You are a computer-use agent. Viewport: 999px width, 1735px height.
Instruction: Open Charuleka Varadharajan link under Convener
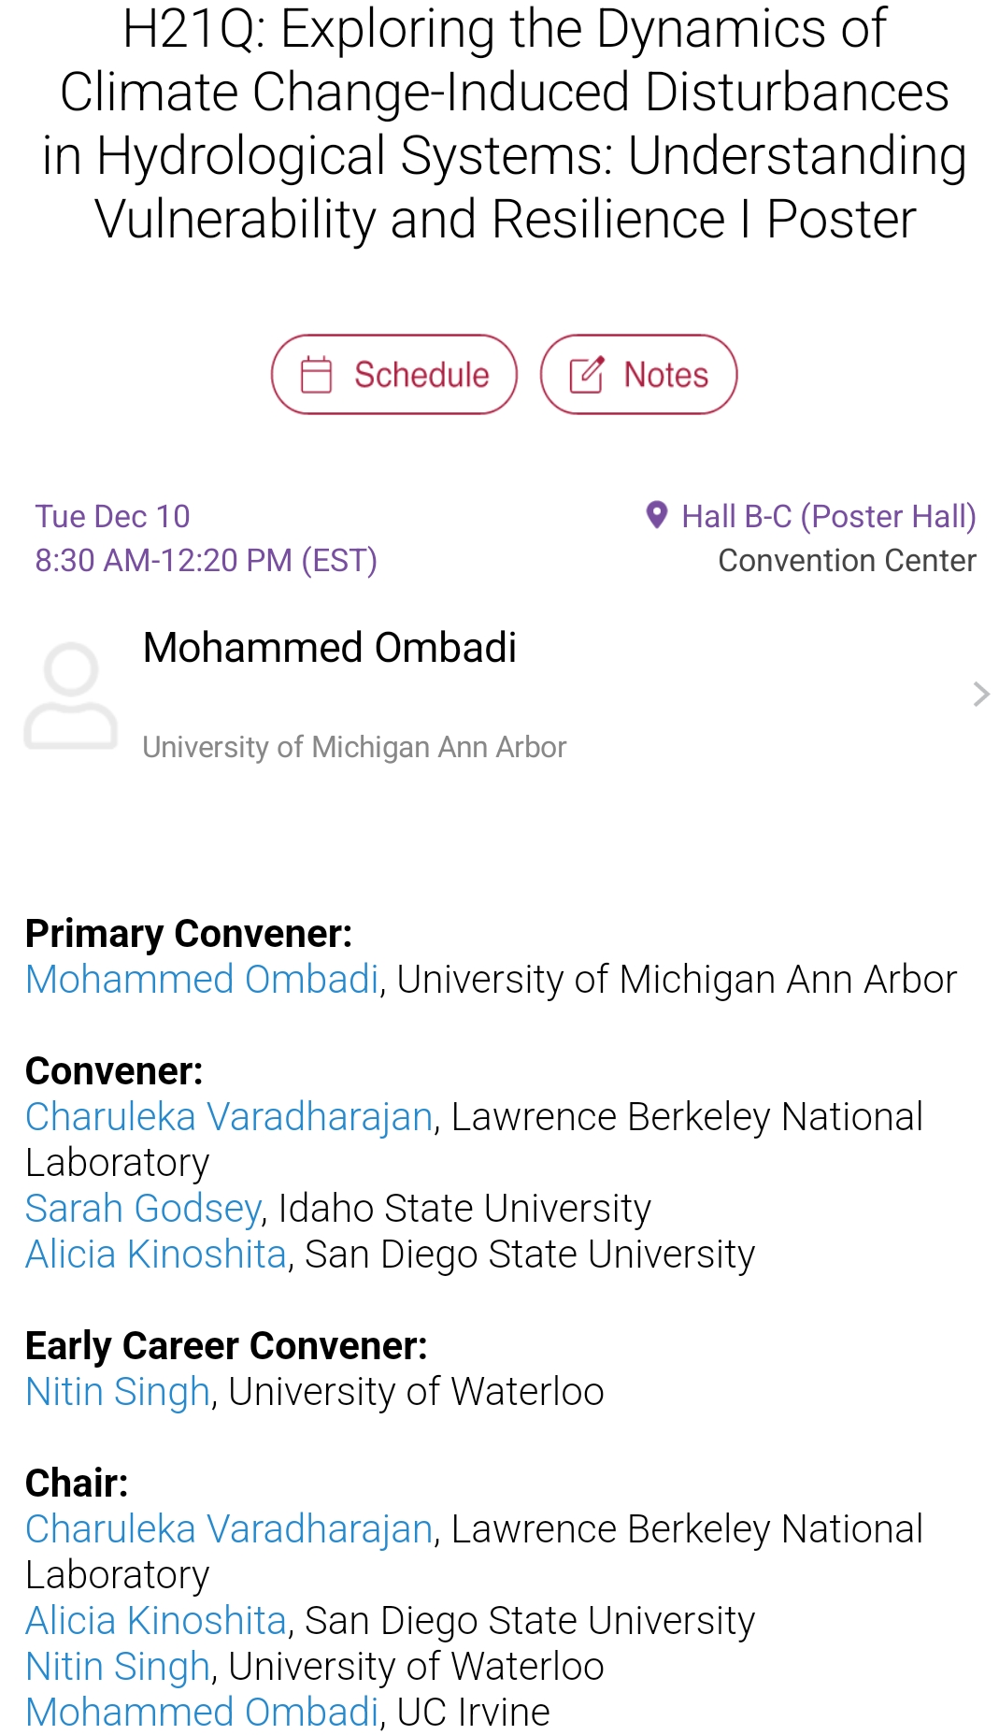coord(229,1116)
